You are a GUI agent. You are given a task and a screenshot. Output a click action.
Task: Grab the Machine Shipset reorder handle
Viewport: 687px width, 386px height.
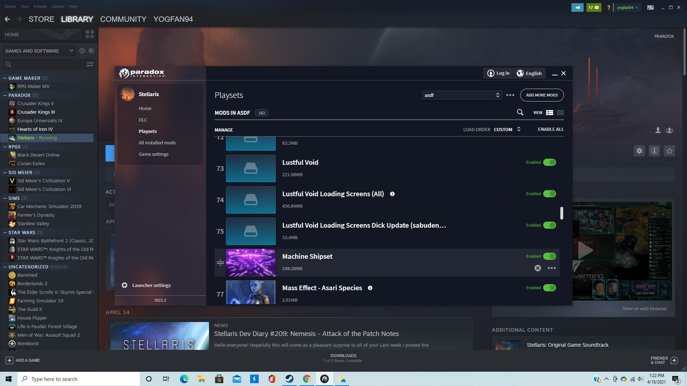click(x=220, y=263)
